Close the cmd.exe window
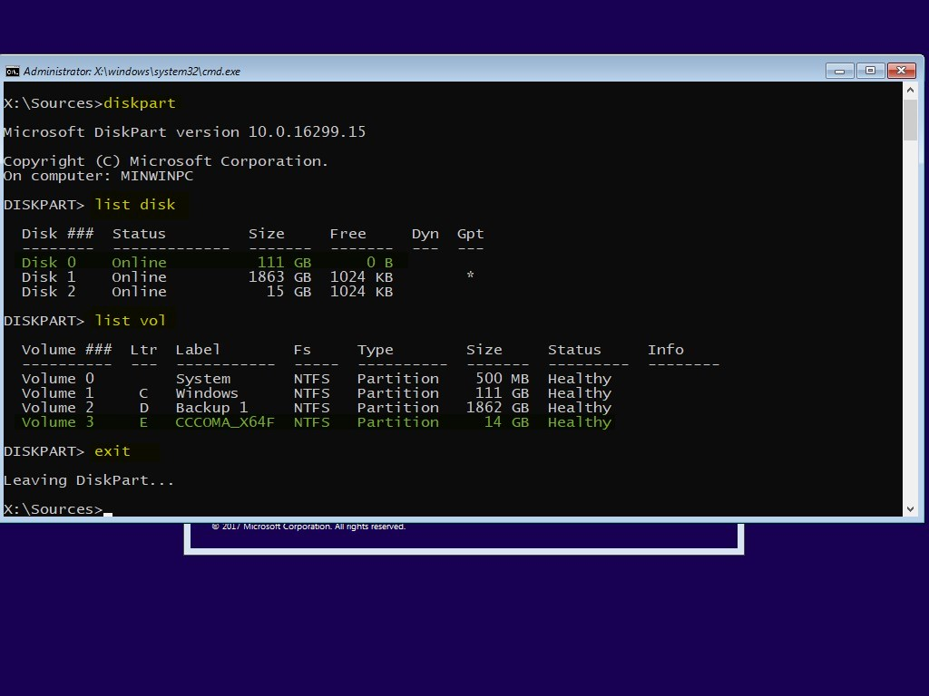The image size is (929, 696). 901,71
